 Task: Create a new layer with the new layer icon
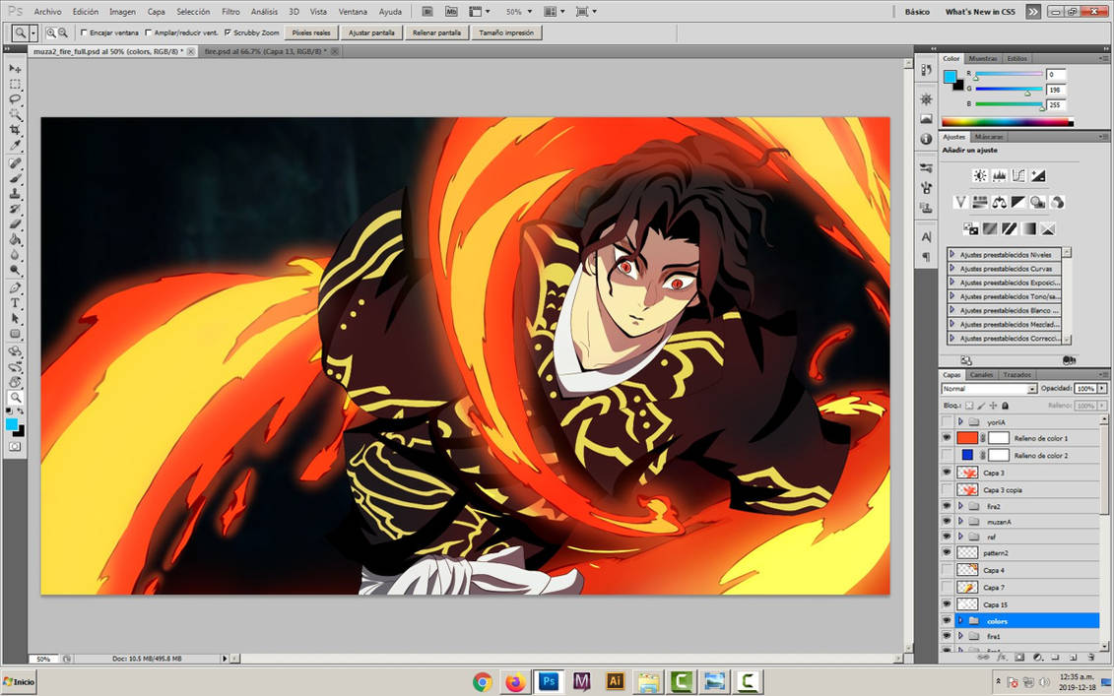(1074, 656)
